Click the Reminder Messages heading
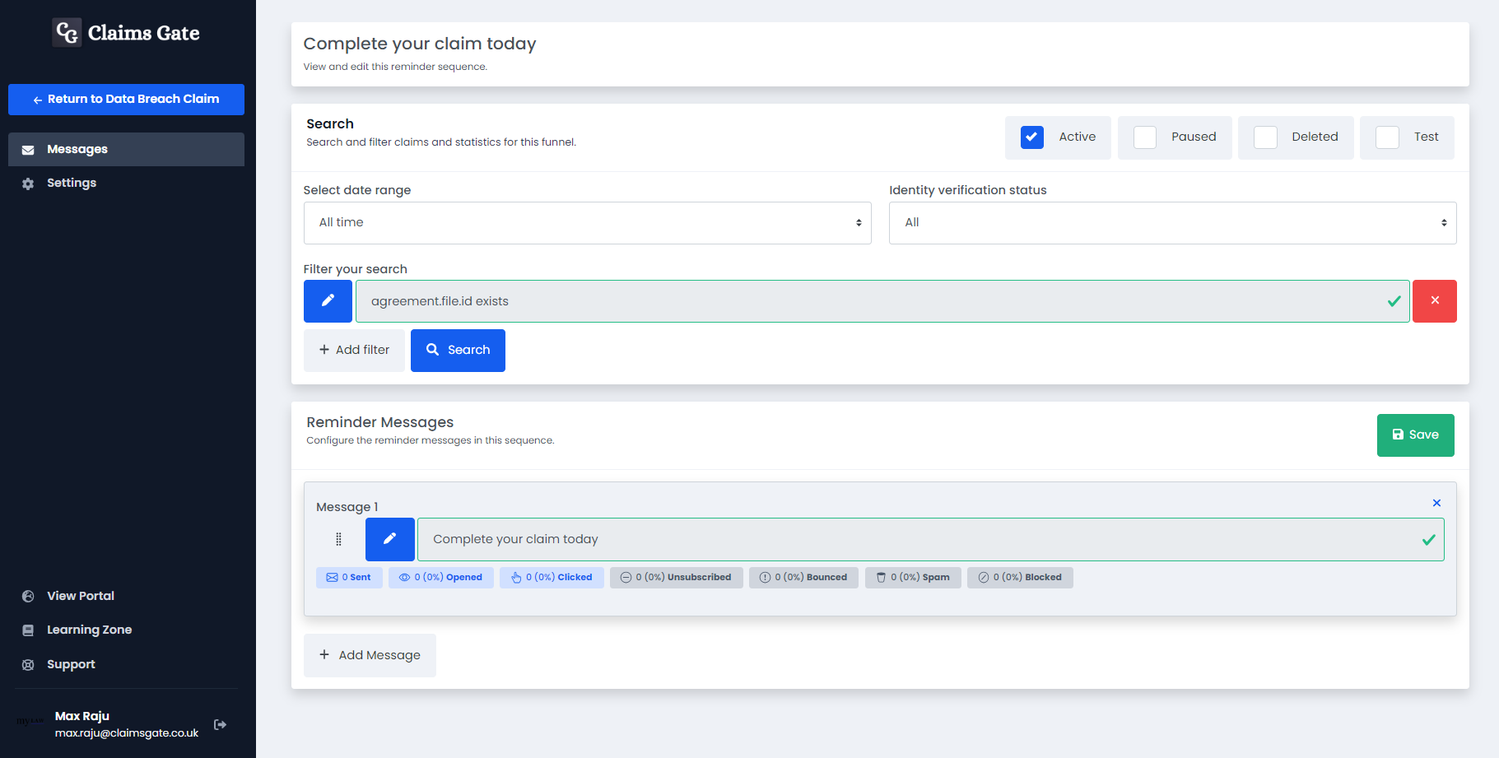Viewport: 1499px width, 758px height. tap(380, 422)
